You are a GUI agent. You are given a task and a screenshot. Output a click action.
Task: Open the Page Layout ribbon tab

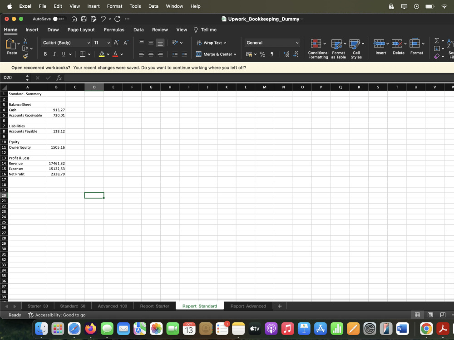(81, 30)
